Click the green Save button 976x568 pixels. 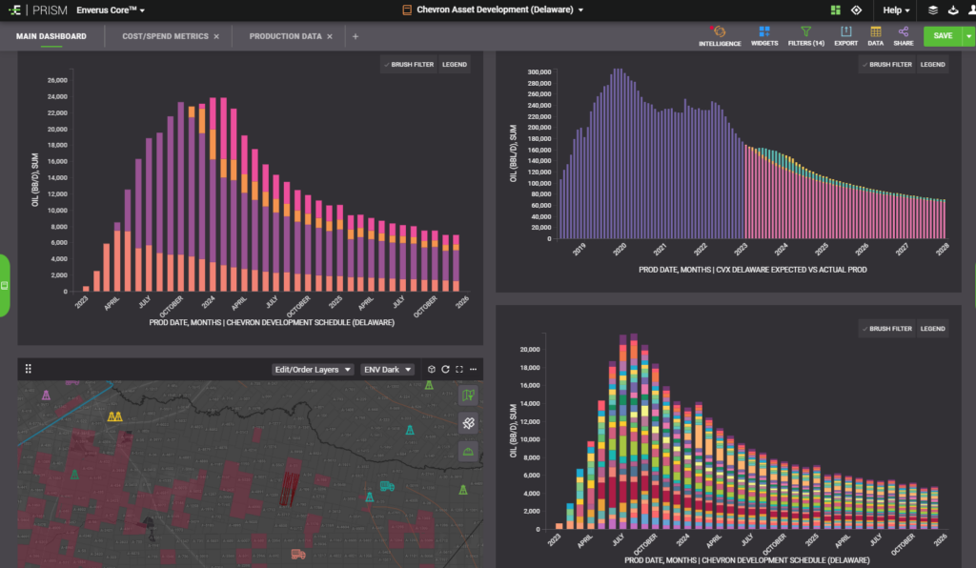pyautogui.click(x=943, y=36)
